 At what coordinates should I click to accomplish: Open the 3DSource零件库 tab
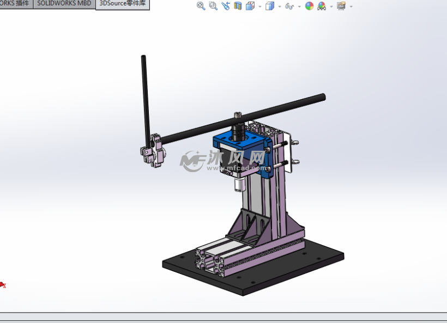pyautogui.click(x=123, y=4)
